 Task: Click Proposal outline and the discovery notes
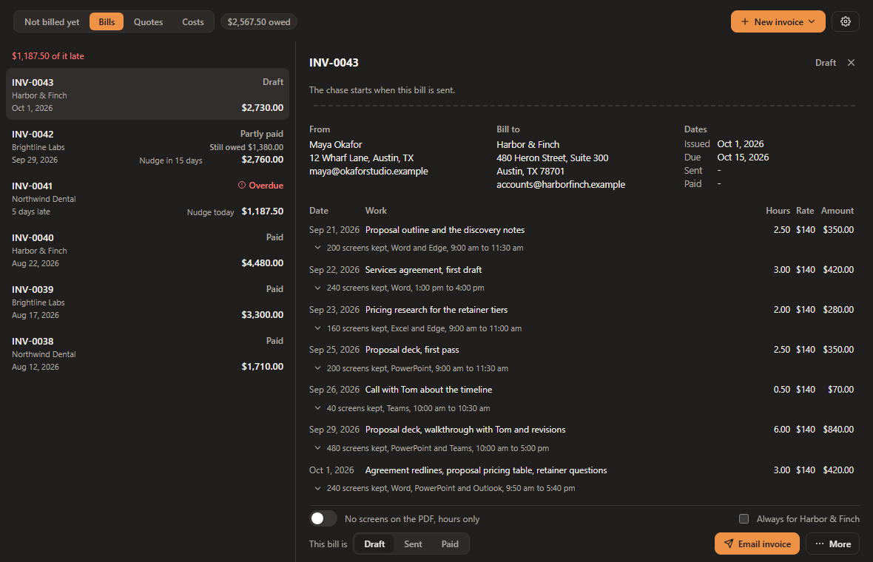(445, 230)
